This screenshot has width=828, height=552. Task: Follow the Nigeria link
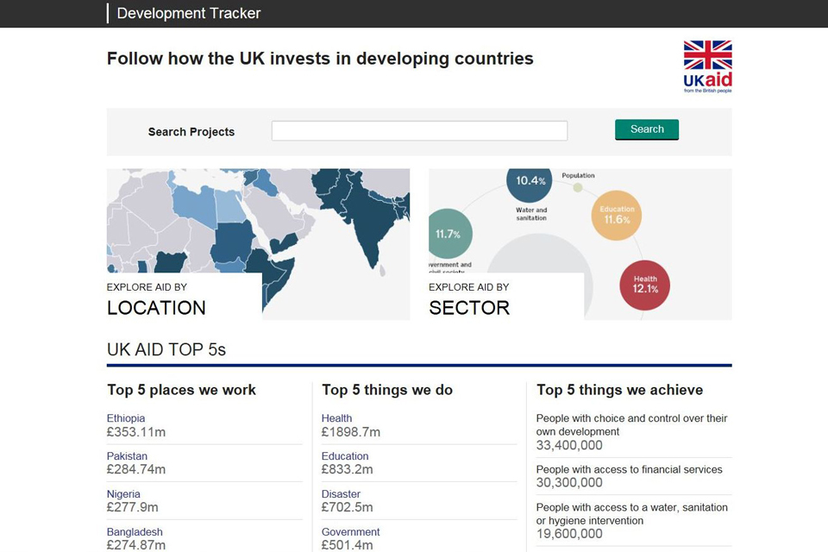pyautogui.click(x=123, y=494)
